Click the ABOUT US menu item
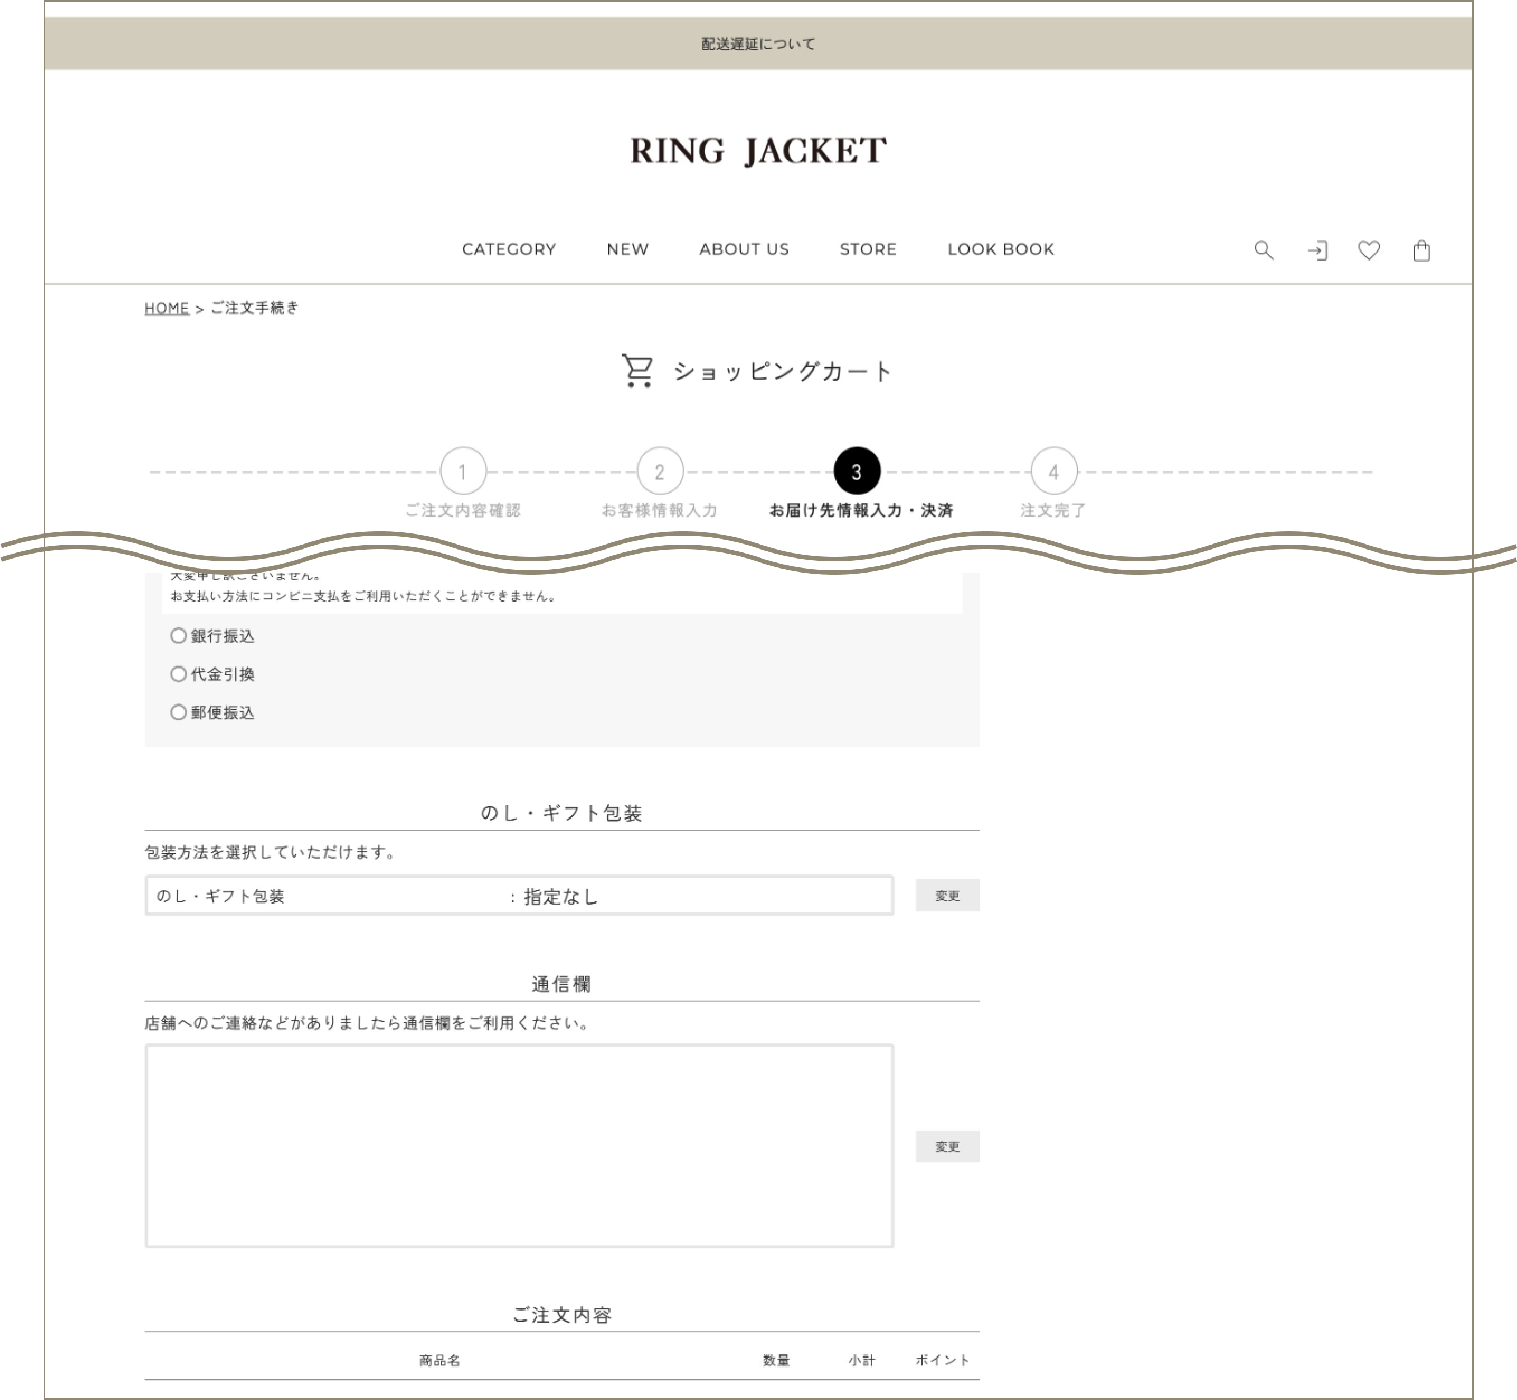This screenshot has width=1517, height=1400. pyautogui.click(x=743, y=249)
